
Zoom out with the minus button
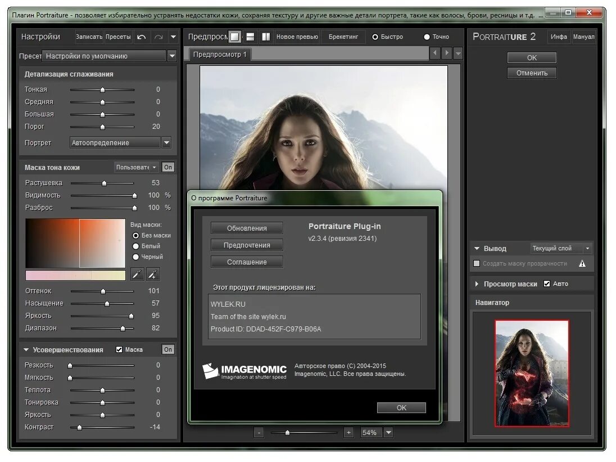[259, 433]
